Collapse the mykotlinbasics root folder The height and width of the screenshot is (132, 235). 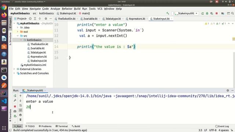point(14,23)
